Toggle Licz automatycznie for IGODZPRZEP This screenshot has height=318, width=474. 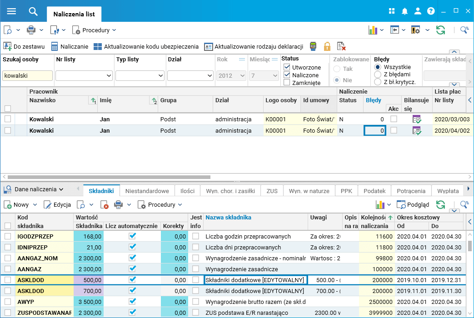[x=132, y=236]
